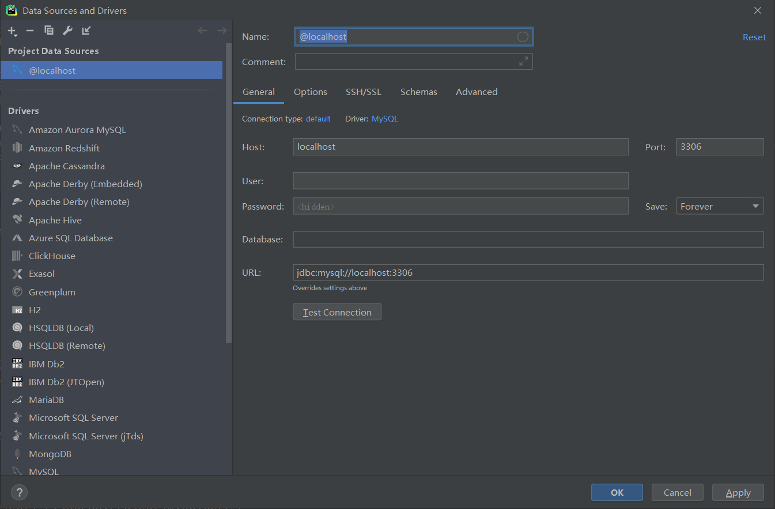Click the Host input field
Image resolution: width=775 pixels, height=509 pixels.
point(460,147)
